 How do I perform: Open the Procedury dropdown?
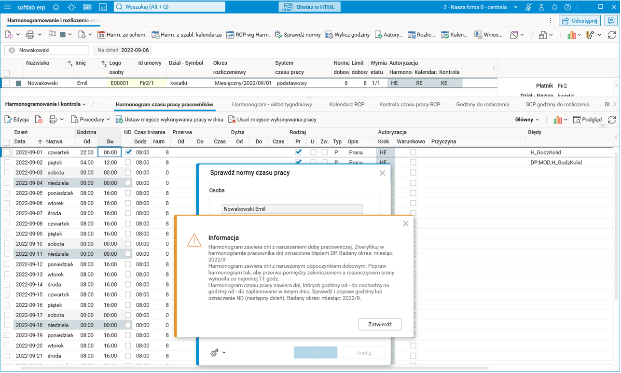click(91, 120)
